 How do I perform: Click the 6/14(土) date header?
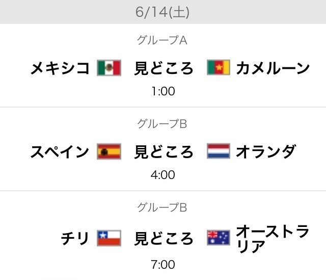163,12
